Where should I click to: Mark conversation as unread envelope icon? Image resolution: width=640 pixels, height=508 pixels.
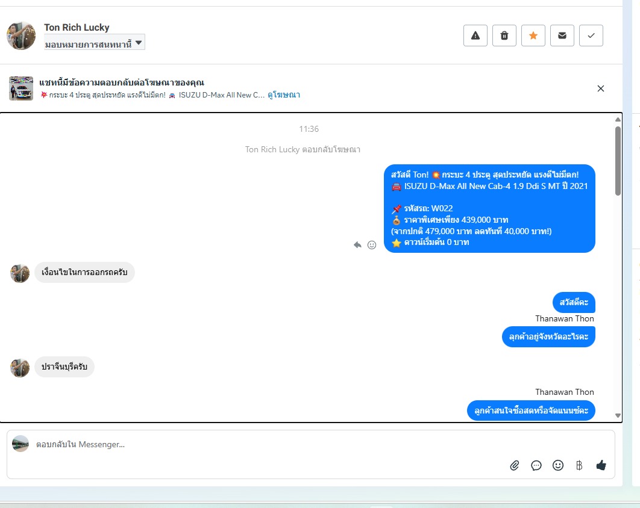pos(562,36)
